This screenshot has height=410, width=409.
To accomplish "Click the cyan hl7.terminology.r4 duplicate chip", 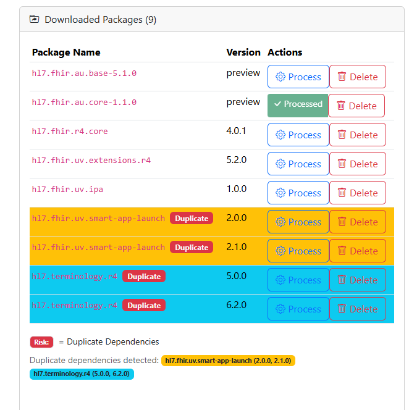I will point(82,374).
